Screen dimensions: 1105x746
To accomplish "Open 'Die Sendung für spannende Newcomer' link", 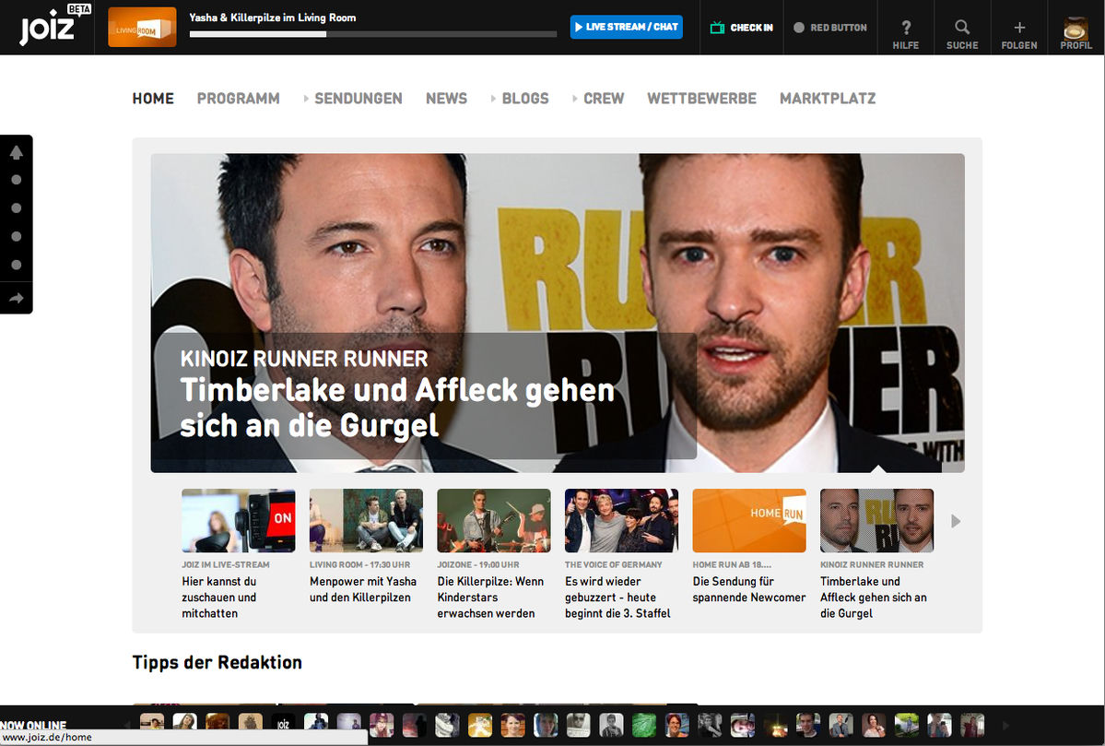I will [747, 589].
